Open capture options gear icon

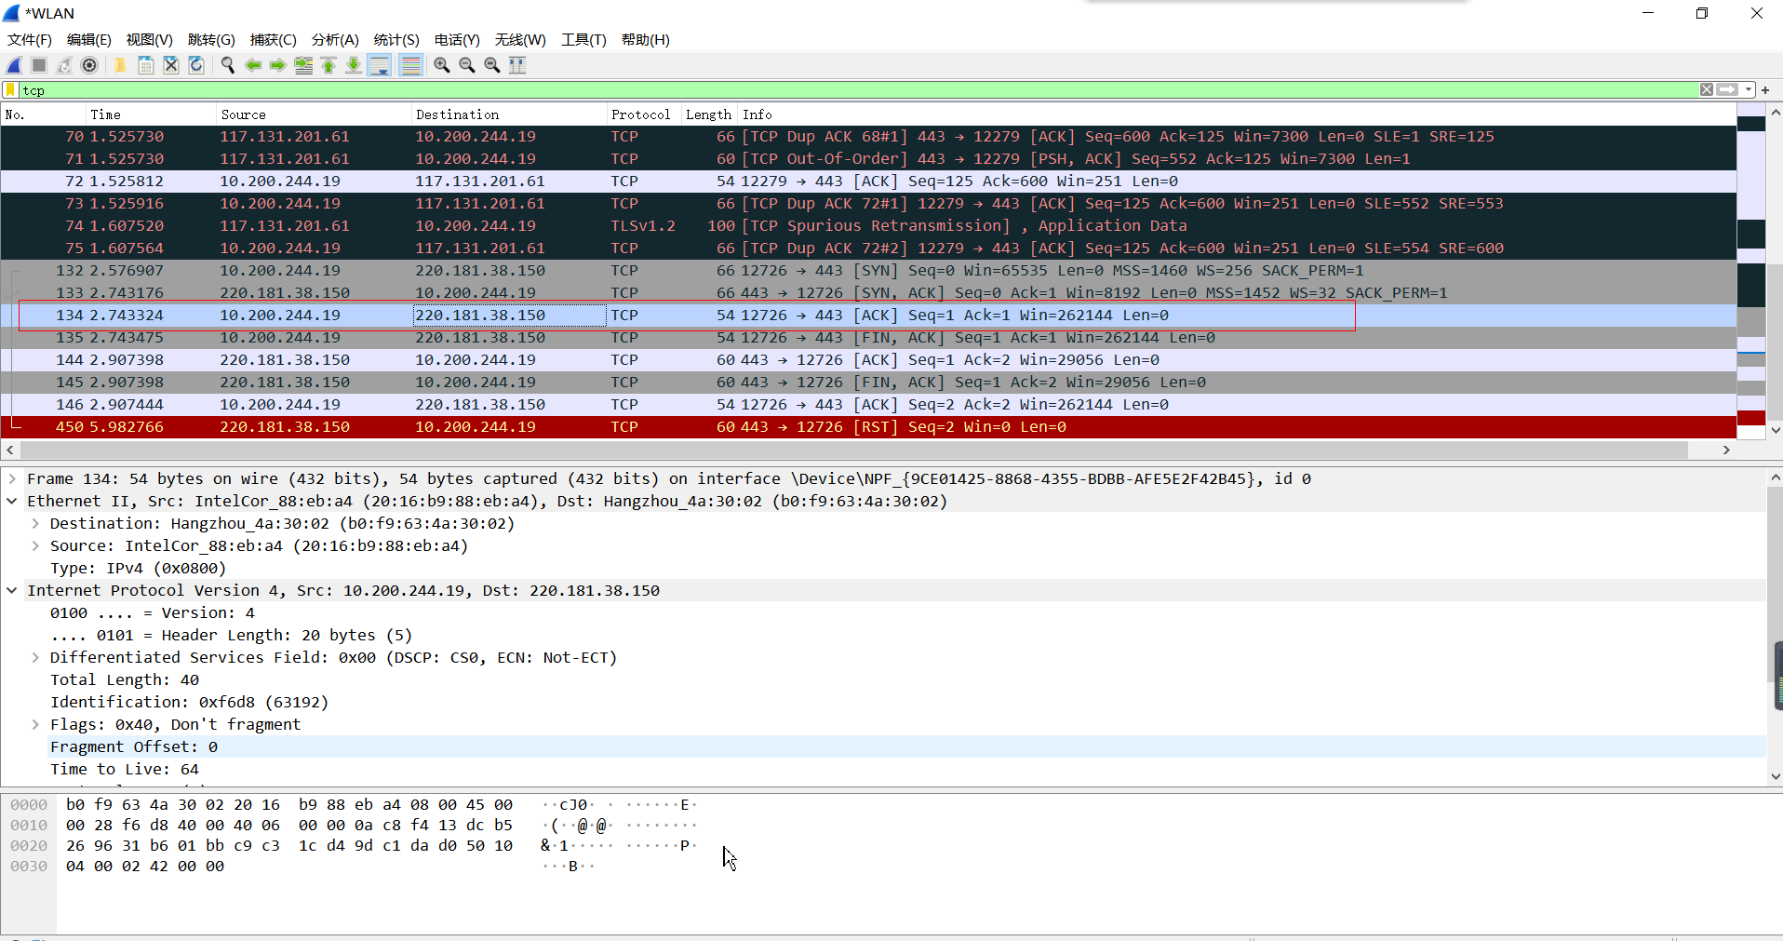pos(89,65)
